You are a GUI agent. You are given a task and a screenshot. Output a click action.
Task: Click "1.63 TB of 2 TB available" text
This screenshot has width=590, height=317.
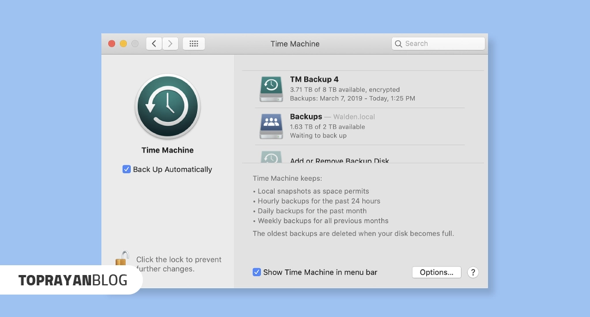coord(327,127)
